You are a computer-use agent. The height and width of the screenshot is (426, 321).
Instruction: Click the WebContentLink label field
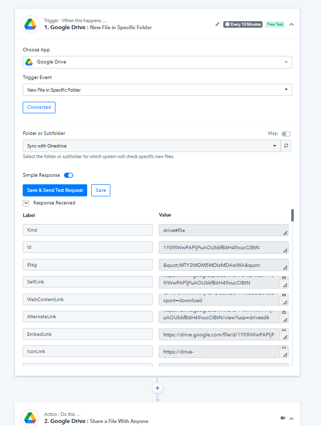[88, 300]
